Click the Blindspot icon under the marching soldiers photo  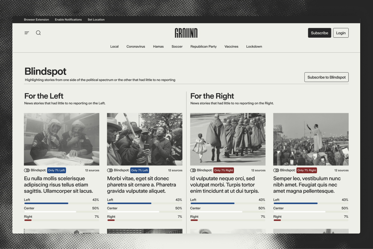(193, 170)
